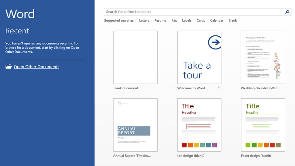Viewport: 295px width, 166px height.
Task: Open the Wedding checklist template thumbnail
Action: pos(263,57)
